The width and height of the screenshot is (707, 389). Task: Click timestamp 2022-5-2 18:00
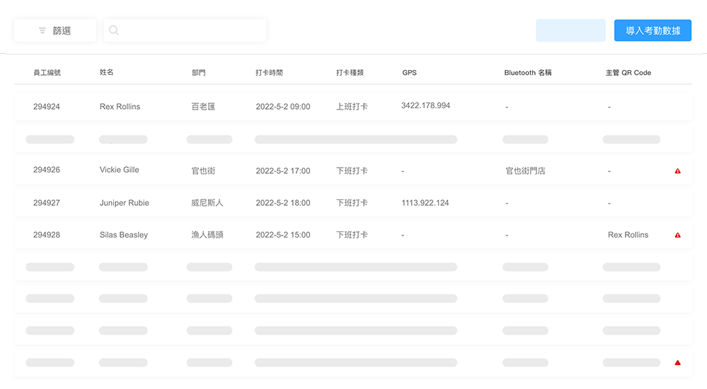pos(282,203)
